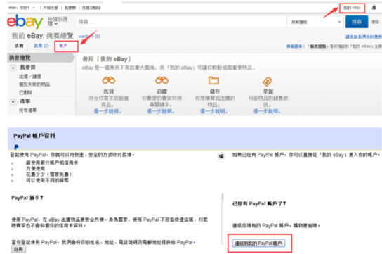Open the 支援及聯絡 top menu item
The width and height of the screenshot is (382, 254).
point(91,8)
